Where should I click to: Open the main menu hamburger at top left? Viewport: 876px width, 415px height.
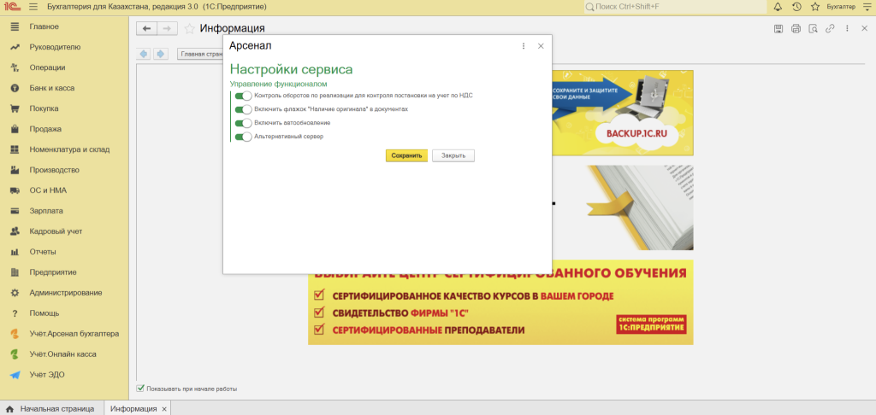coord(33,7)
